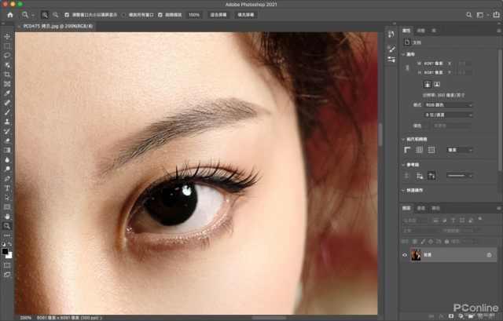This screenshot has height=321, width=503.
Task: Select the Spot Healing Brush tool
Action: [x=7, y=103]
